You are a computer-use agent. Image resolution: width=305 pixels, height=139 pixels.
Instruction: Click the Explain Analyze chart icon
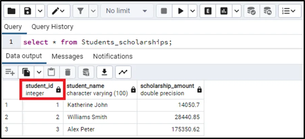coord(224,11)
